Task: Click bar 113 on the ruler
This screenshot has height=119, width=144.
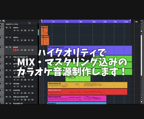Action: point(126,22)
